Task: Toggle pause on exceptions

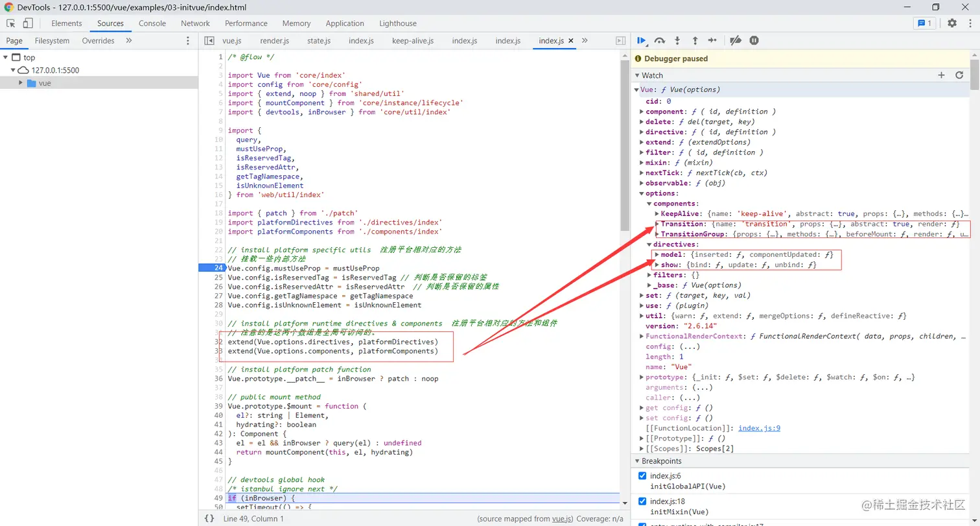Action: (754, 40)
